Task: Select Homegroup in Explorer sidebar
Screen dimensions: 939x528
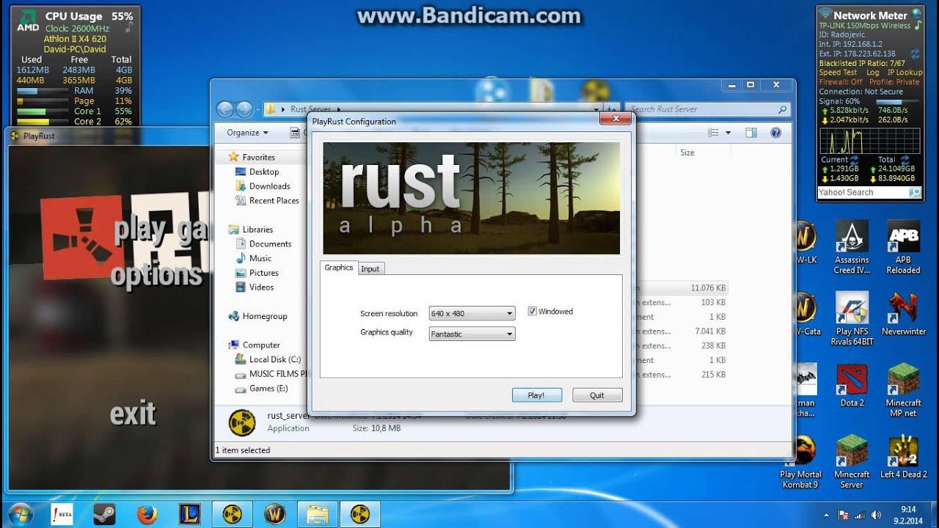Action: click(x=265, y=316)
